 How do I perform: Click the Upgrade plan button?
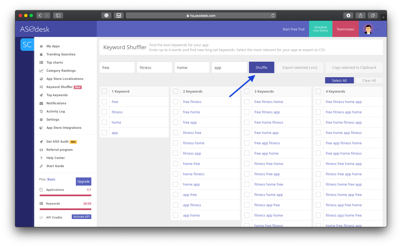tap(83, 182)
